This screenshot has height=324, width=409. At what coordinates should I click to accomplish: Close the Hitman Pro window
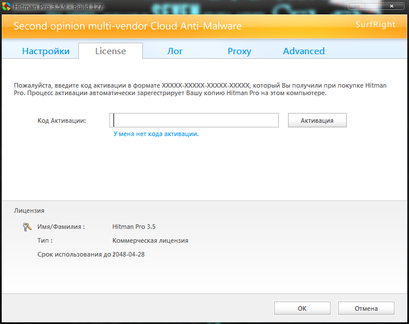click(392, 6)
